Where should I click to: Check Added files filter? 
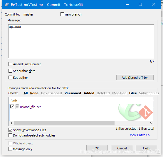(x=89, y=93)
